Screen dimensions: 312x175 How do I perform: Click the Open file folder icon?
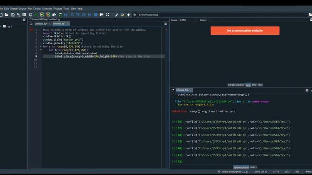pos(6,15)
